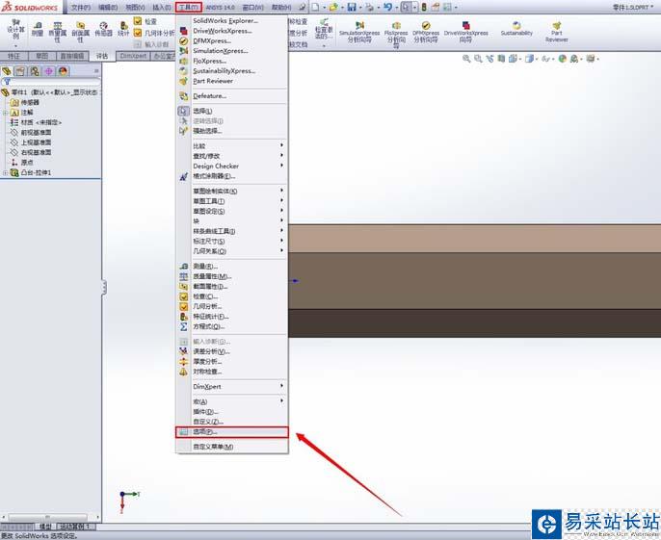Open the FloXpress analysis wizard ribbon icon

click(x=396, y=34)
